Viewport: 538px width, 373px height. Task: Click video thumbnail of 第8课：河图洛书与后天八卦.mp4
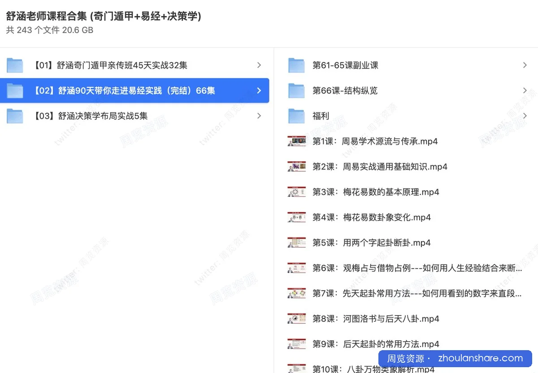296,319
